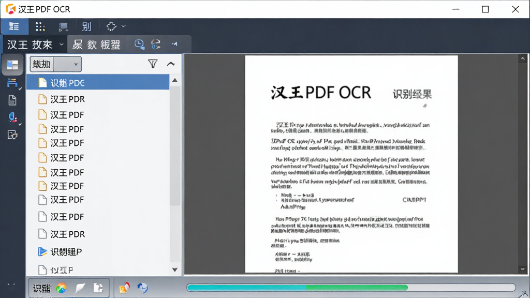Image resolution: width=530 pixels, height=298 pixels.
Task: Select the 汉王 PDR row with orange file icon
Action: click(98, 99)
